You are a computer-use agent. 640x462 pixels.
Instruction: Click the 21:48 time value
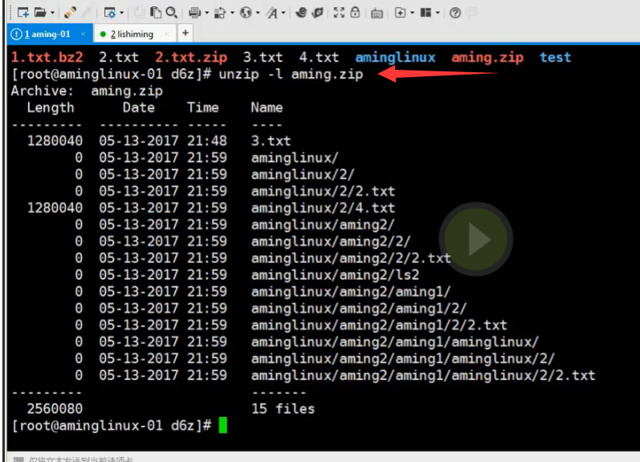207,141
